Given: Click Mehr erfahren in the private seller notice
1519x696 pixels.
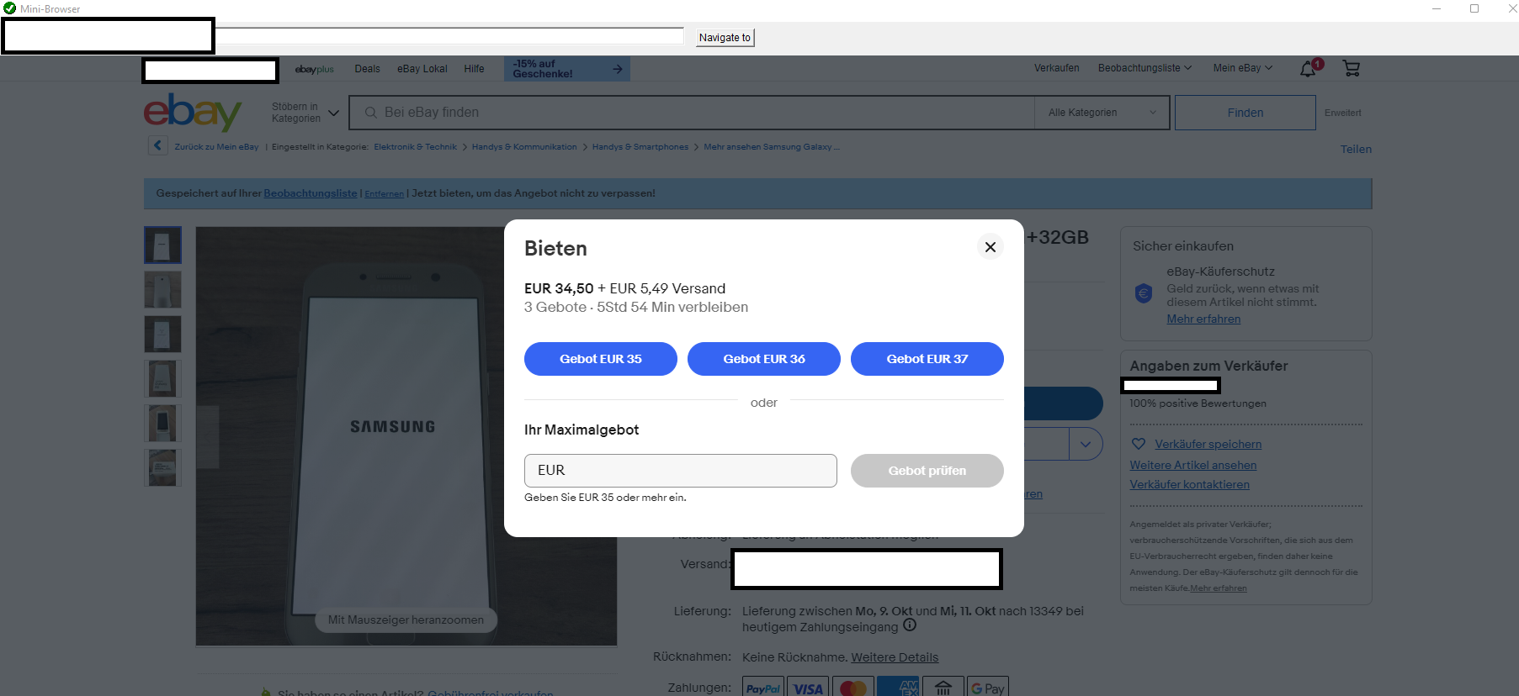Looking at the screenshot, I should tap(1218, 588).
